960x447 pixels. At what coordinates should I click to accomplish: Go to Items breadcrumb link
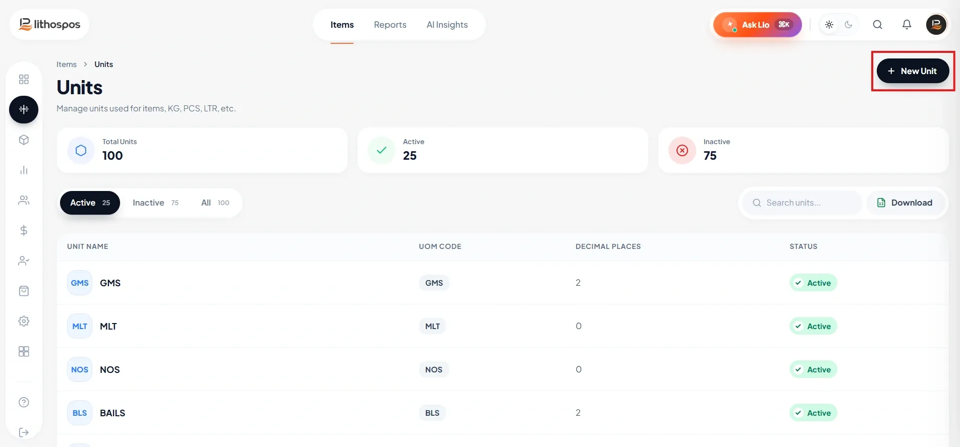pyautogui.click(x=67, y=65)
